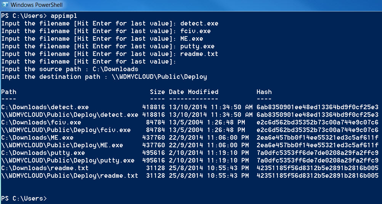This screenshot has height=204, width=382.
Task: Click the \\WDMYCLOUD\Public\Deploy destination path value
Action: coord(159,77)
